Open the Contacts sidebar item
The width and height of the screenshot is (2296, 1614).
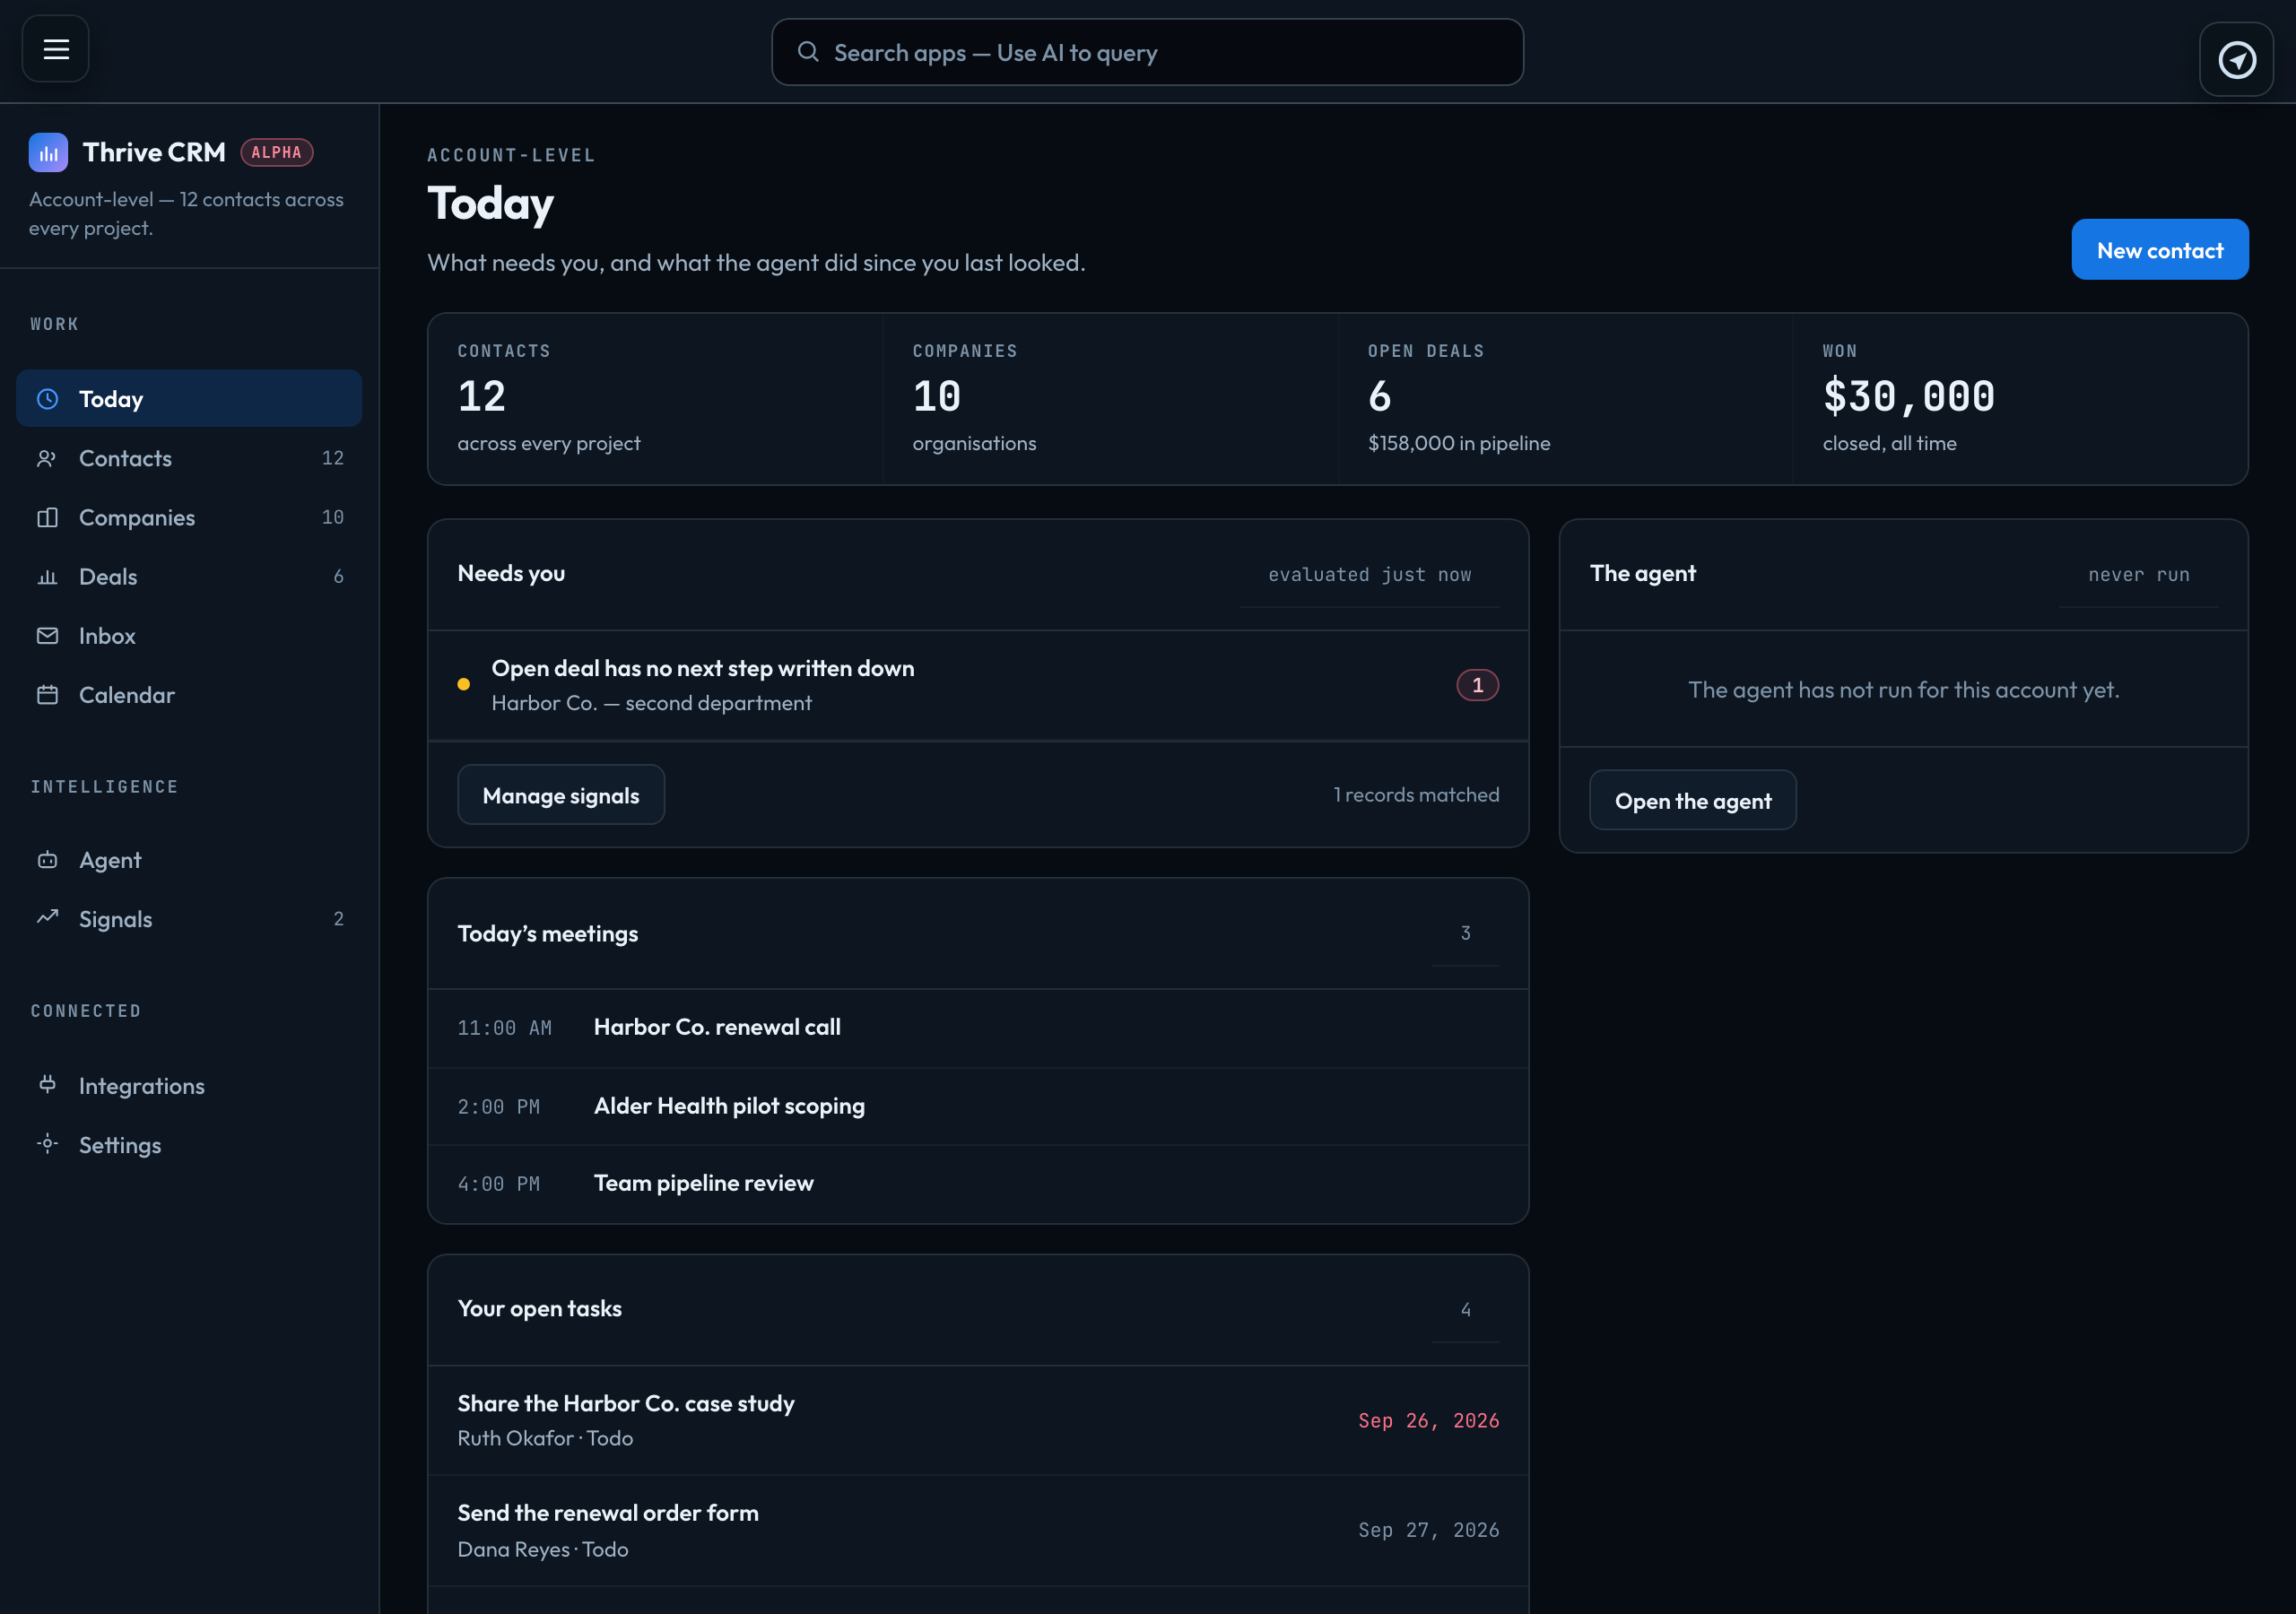189,458
